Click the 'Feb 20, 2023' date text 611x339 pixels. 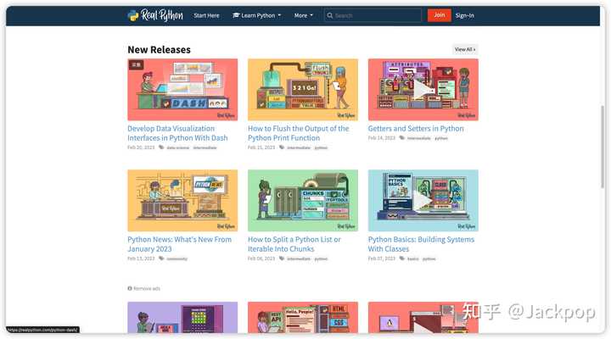coord(141,148)
